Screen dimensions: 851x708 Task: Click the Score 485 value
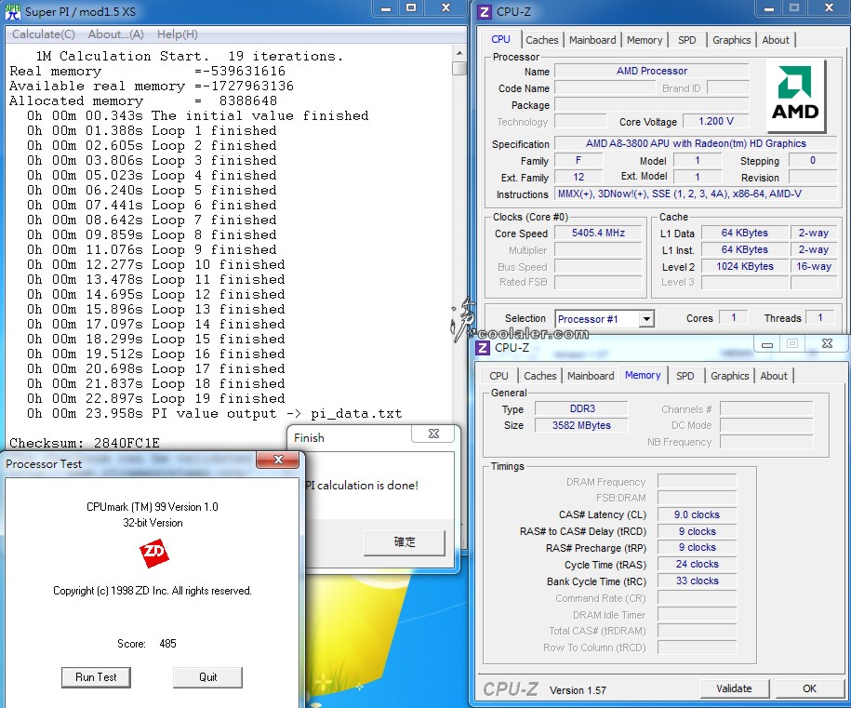pyautogui.click(x=167, y=644)
